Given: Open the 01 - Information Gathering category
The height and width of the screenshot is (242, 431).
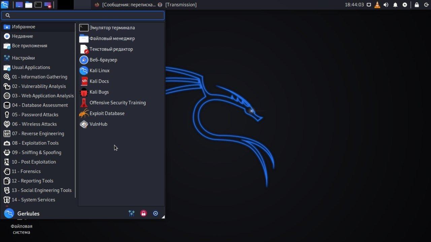Looking at the screenshot, I should click(38, 77).
